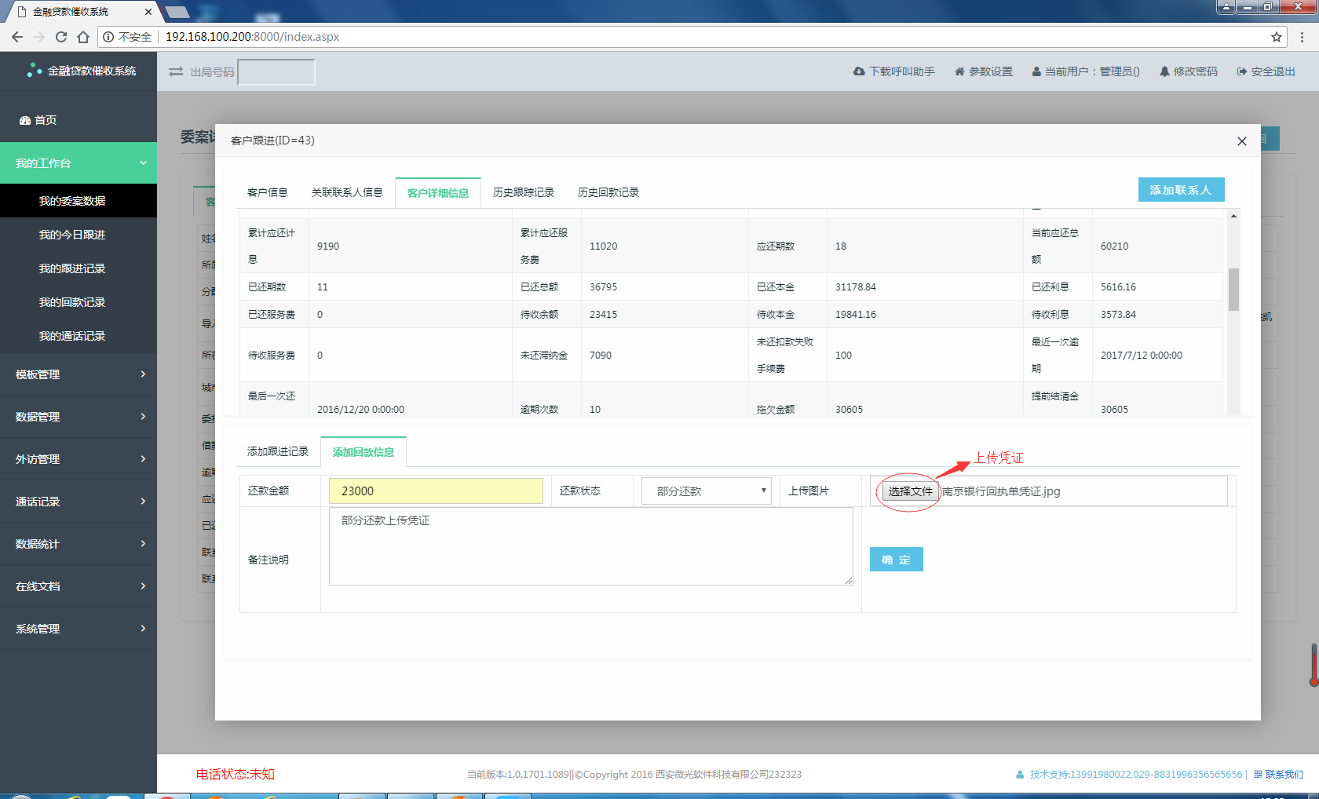Click table value 2017/7/12 0:00:00
The height and width of the screenshot is (799, 1319).
tap(1142, 355)
